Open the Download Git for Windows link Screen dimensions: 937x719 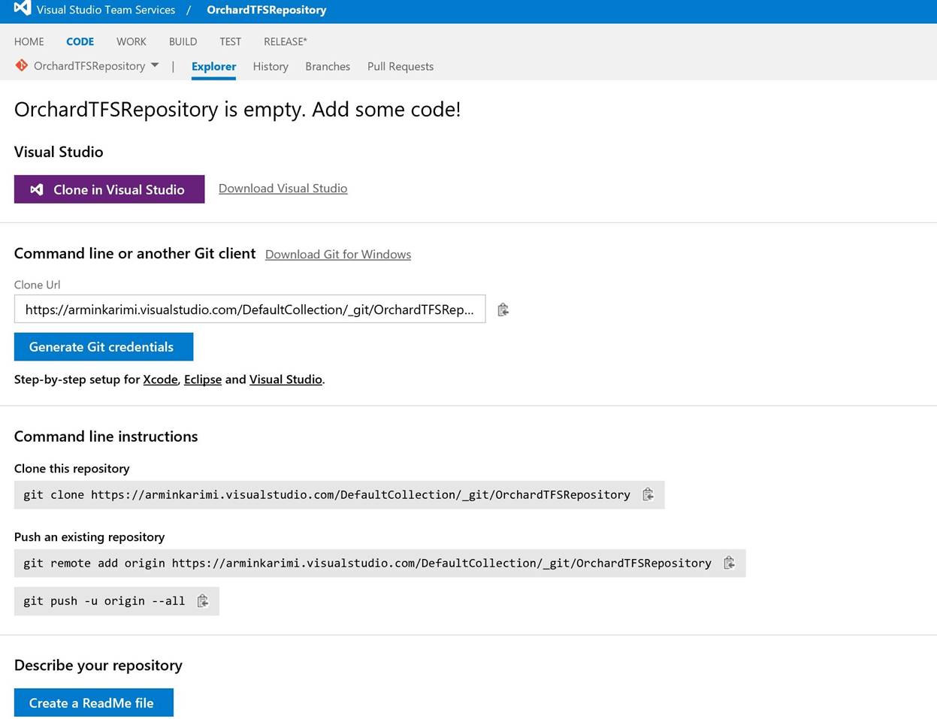coord(338,255)
